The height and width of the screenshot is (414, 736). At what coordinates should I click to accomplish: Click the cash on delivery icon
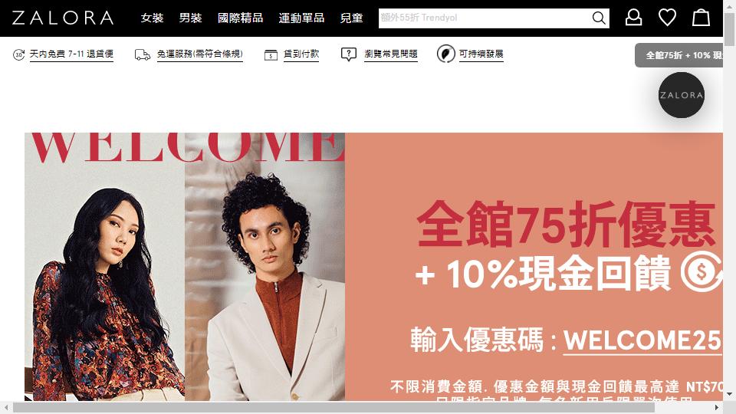click(x=271, y=55)
